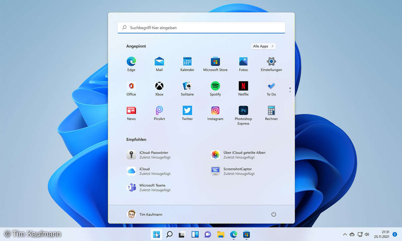This screenshot has height=241, width=402.
Task: Open recommended iCloud app
Action: pyautogui.click(x=149, y=171)
